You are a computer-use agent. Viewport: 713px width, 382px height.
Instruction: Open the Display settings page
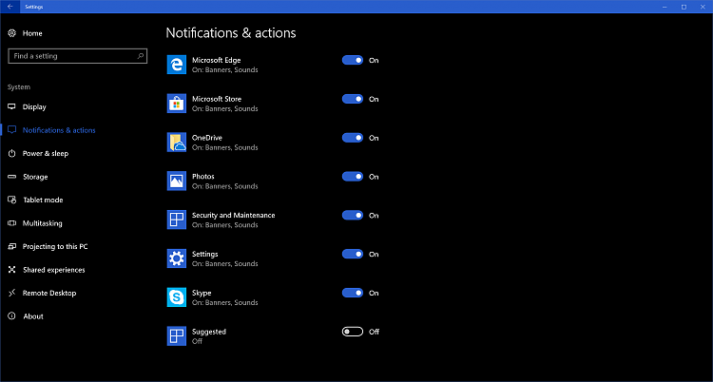click(34, 106)
